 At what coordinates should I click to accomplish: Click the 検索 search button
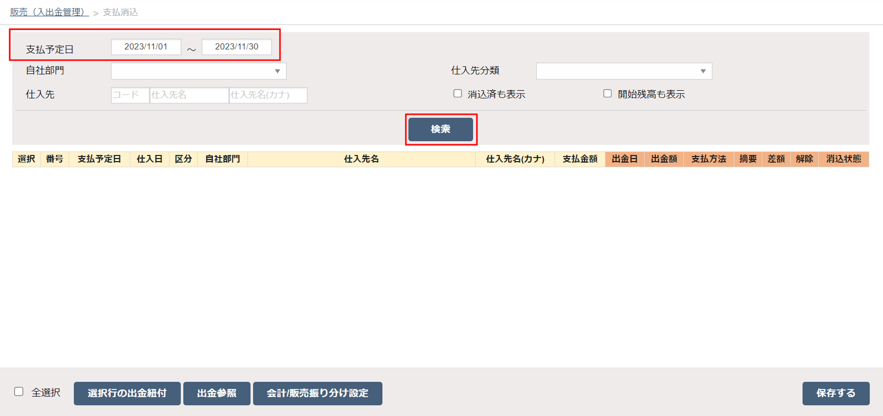point(440,129)
